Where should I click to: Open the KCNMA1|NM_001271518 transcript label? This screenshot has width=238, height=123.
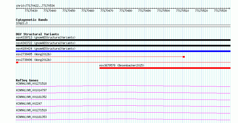click(31, 84)
